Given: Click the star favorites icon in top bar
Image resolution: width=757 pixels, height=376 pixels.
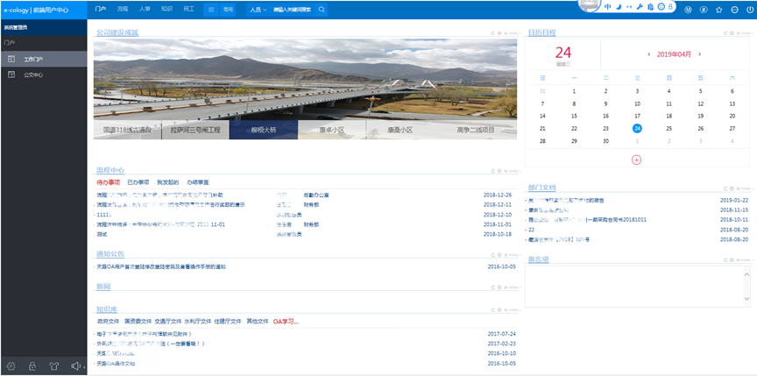Looking at the screenshot, I should 718,10.
